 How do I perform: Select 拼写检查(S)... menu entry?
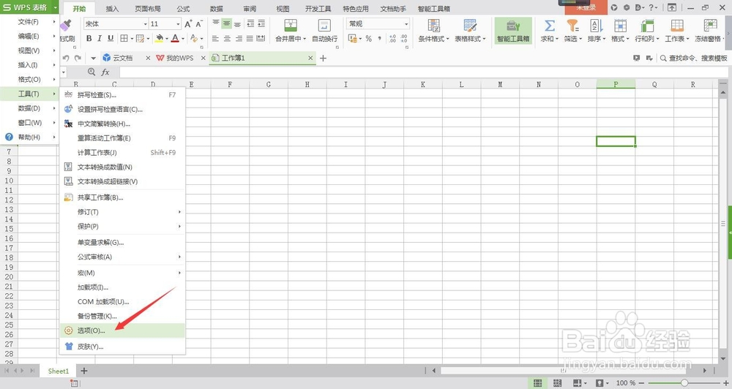coord(123,94)
